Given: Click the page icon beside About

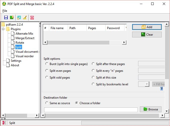Looking at the screenshot, I should pos(8,65).
